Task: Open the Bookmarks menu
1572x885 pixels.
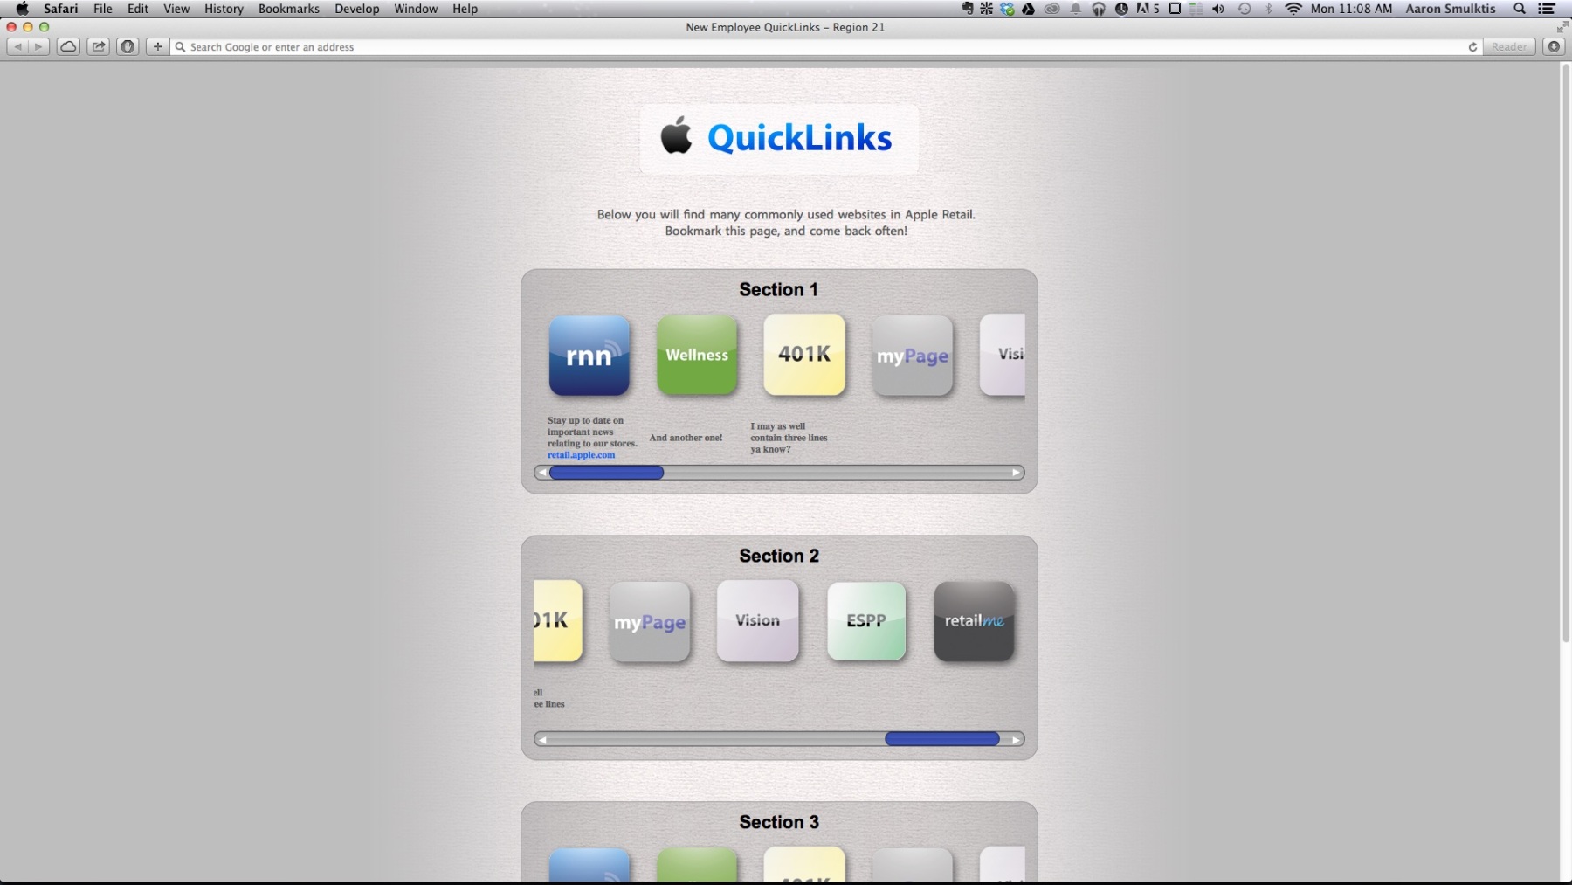Action: (x=288, y=9)
